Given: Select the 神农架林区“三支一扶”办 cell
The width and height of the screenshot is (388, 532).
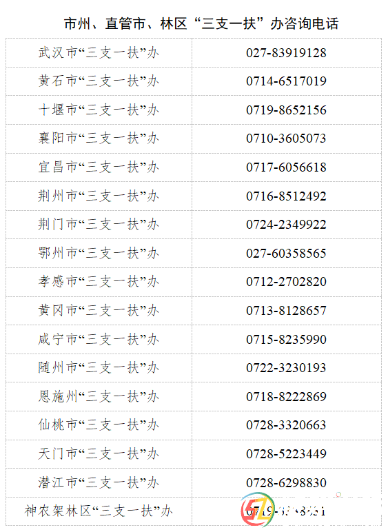Looking at the screenshot, I should 99,511.
